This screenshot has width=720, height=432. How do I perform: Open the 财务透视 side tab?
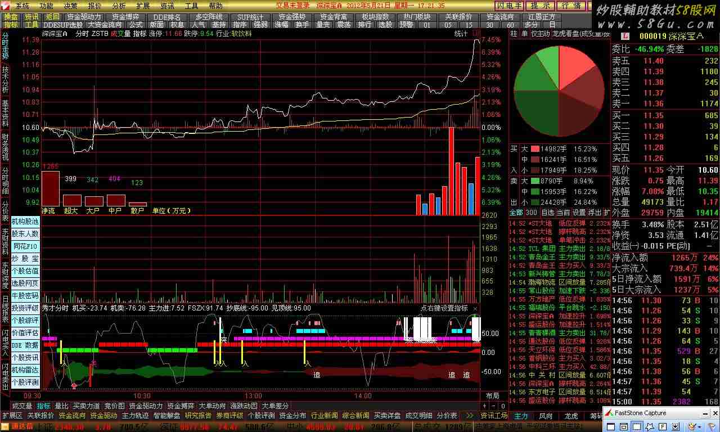tap(5, 147)
